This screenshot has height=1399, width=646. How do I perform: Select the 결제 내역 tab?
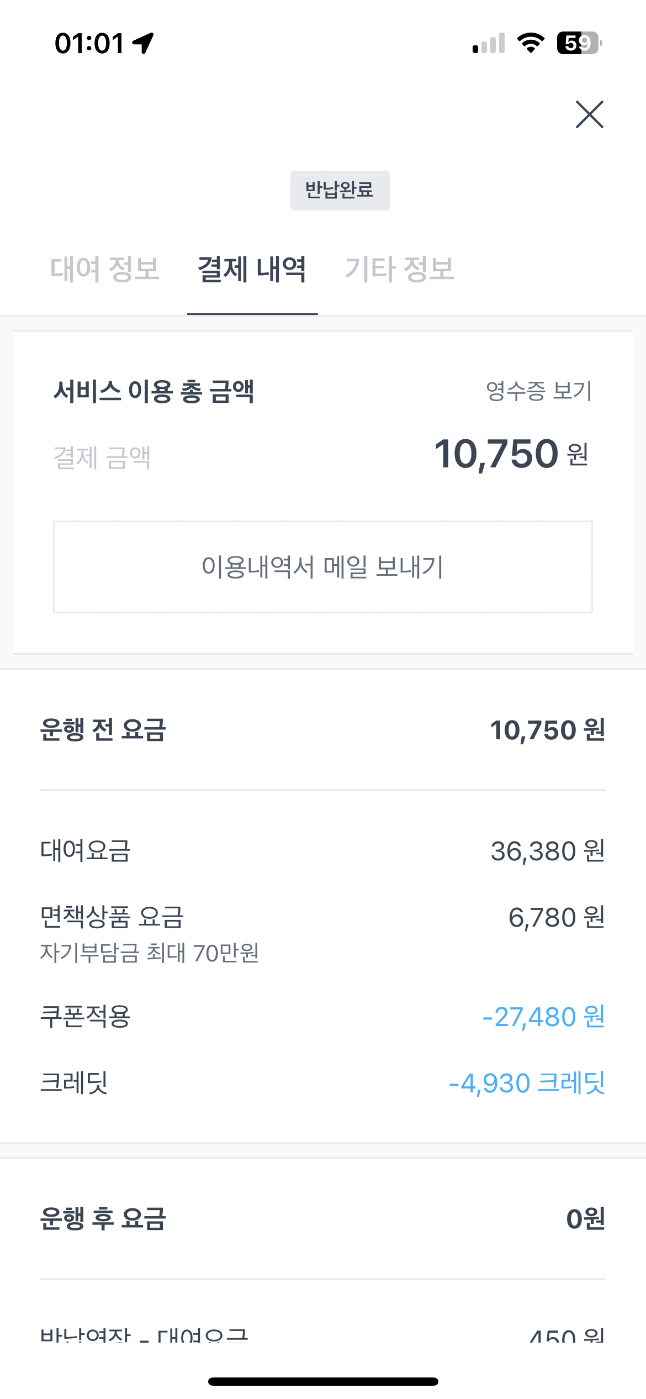tap(252, 269)
